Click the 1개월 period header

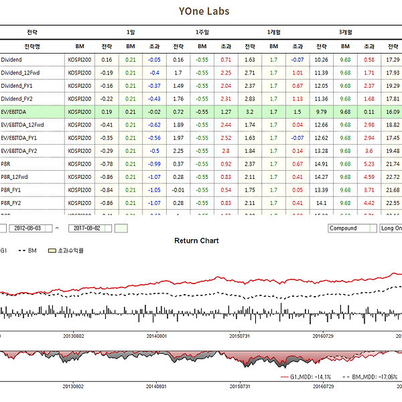pyautogui.click(x=275, y=32)
